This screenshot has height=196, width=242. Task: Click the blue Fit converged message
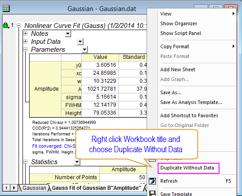click(54, 146)
